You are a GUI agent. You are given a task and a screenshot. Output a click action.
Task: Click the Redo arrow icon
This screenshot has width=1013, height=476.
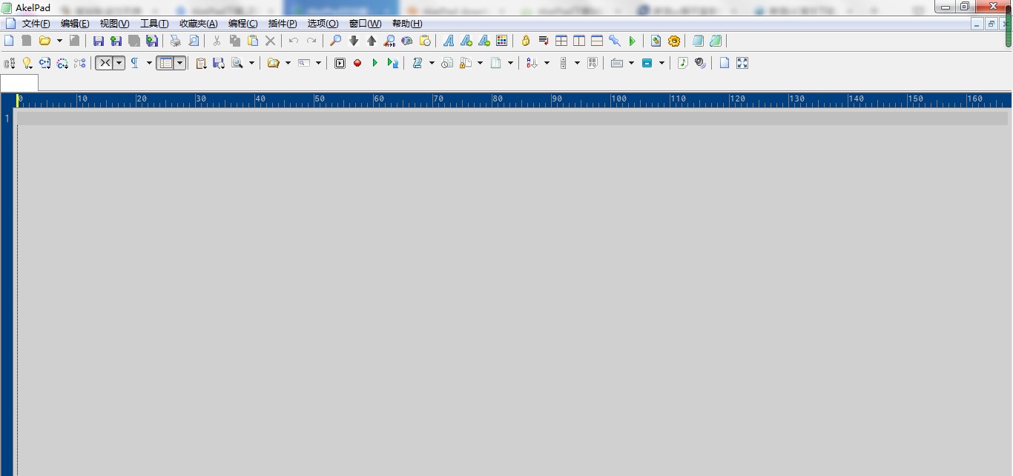[311, 41]
